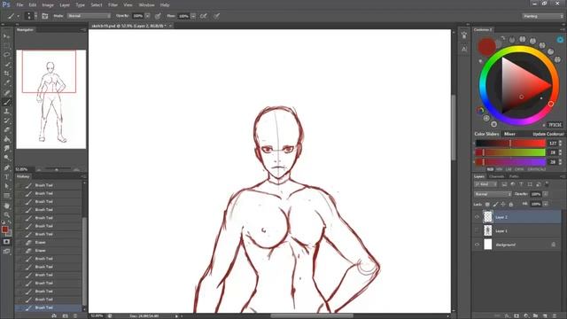Select the Pen tool
The height and width of the screenshot is (319, 567).
coord(6,167)
